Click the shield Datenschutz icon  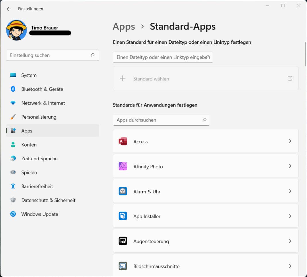[x=13, y=200]
